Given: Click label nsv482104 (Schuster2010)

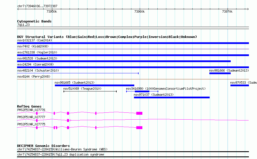Looking at the screenshot, I should (38, 70).
